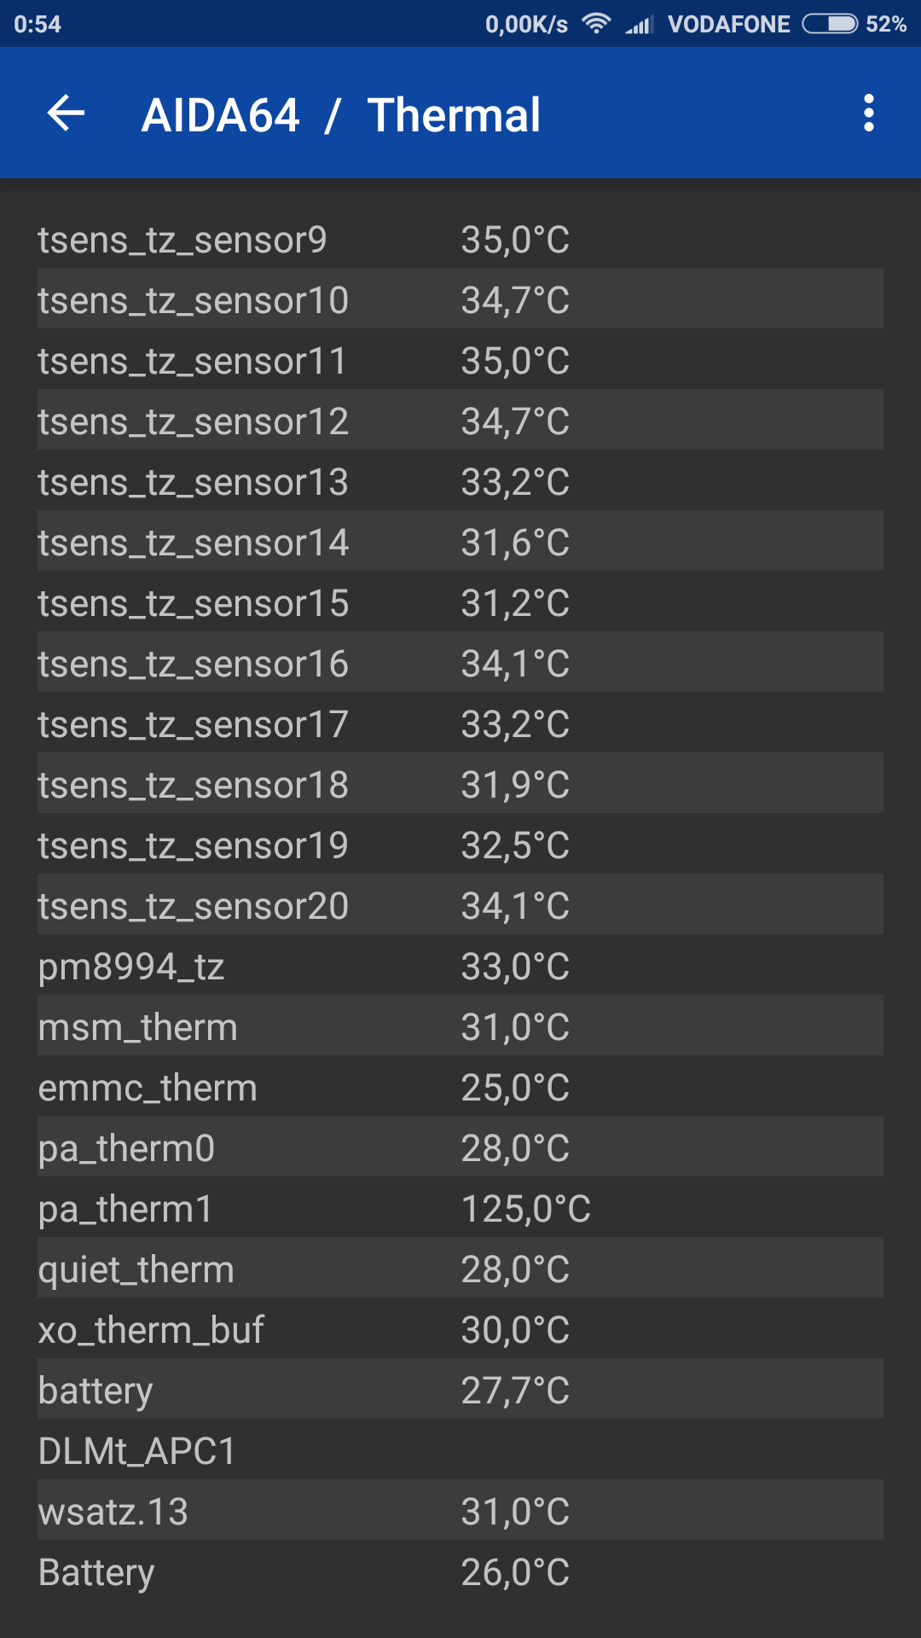Select the tsens_tz_sensor9 row

pyautogui.click(x=460, y=240)
